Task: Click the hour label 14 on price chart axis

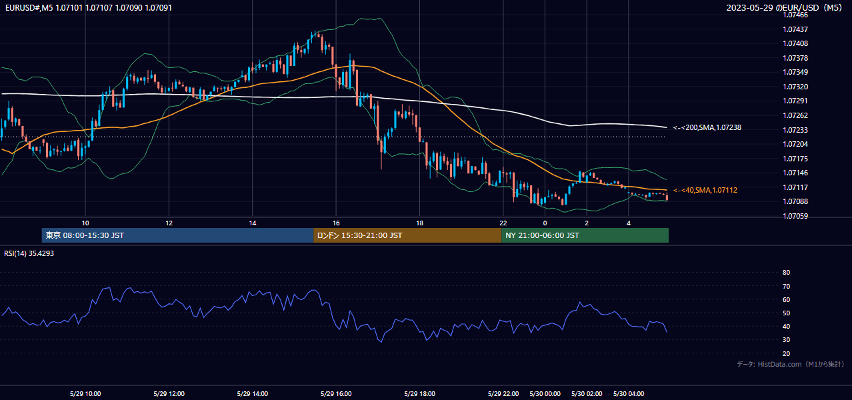Action: (253, 223)
